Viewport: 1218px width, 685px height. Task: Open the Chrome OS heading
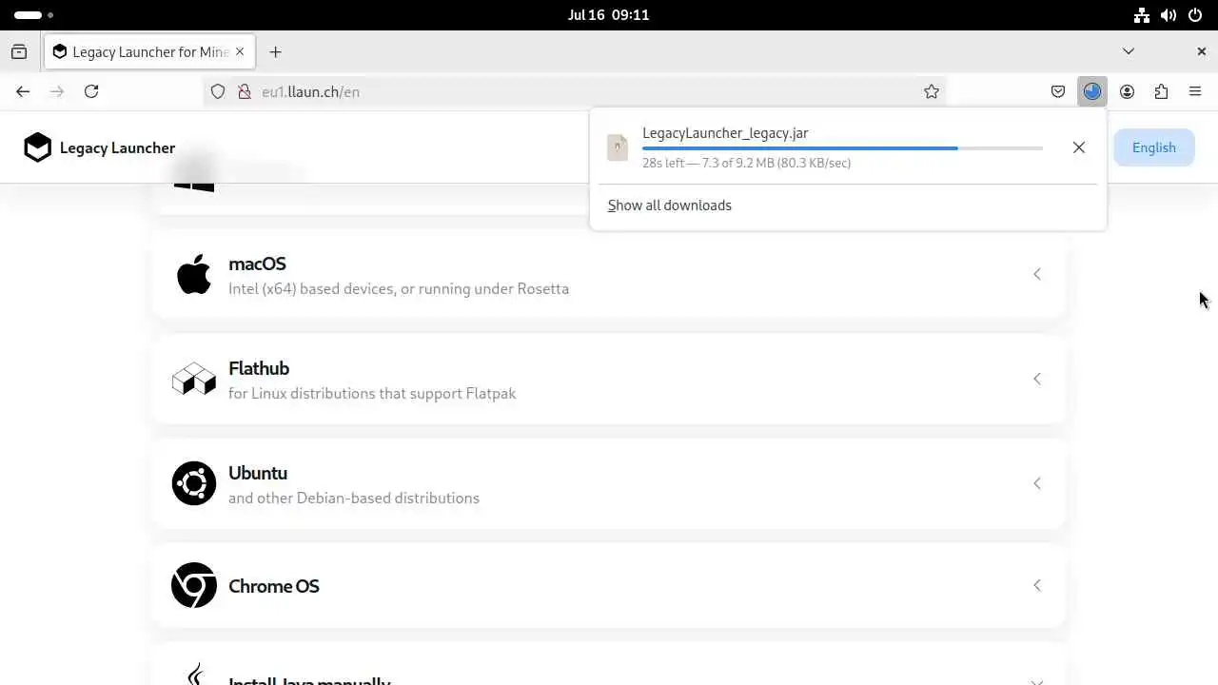click(274, 586)
